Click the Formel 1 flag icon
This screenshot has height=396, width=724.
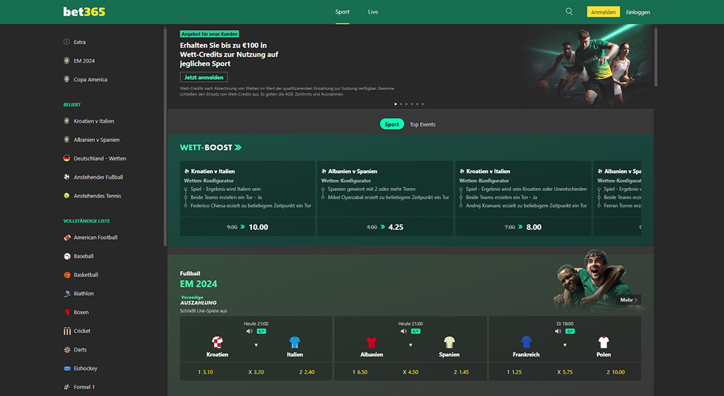(67, 386)
